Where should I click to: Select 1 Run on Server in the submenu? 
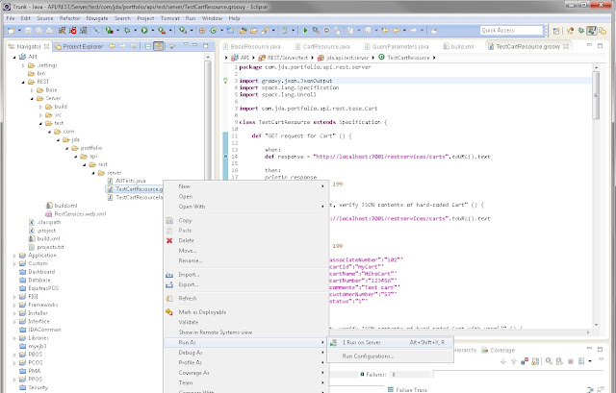click(x=390, y=342)
